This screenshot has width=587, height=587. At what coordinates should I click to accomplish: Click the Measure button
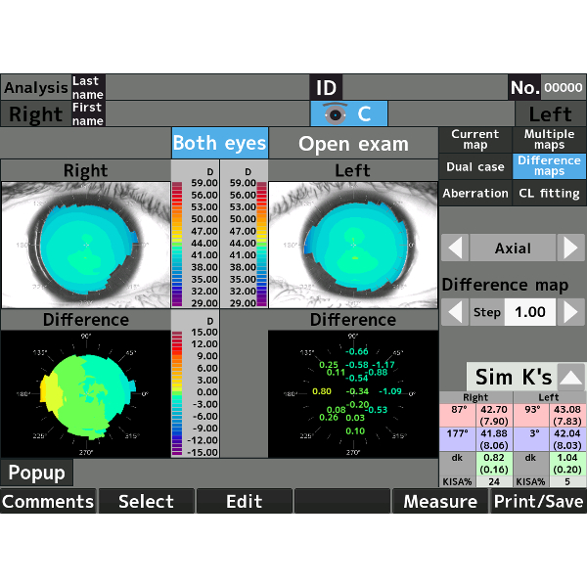click(440, 501)
